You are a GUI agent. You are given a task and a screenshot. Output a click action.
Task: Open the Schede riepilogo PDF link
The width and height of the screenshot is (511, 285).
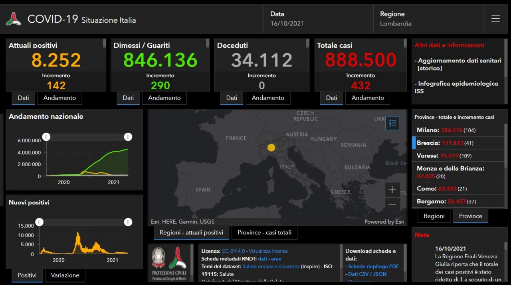point(373,266)
